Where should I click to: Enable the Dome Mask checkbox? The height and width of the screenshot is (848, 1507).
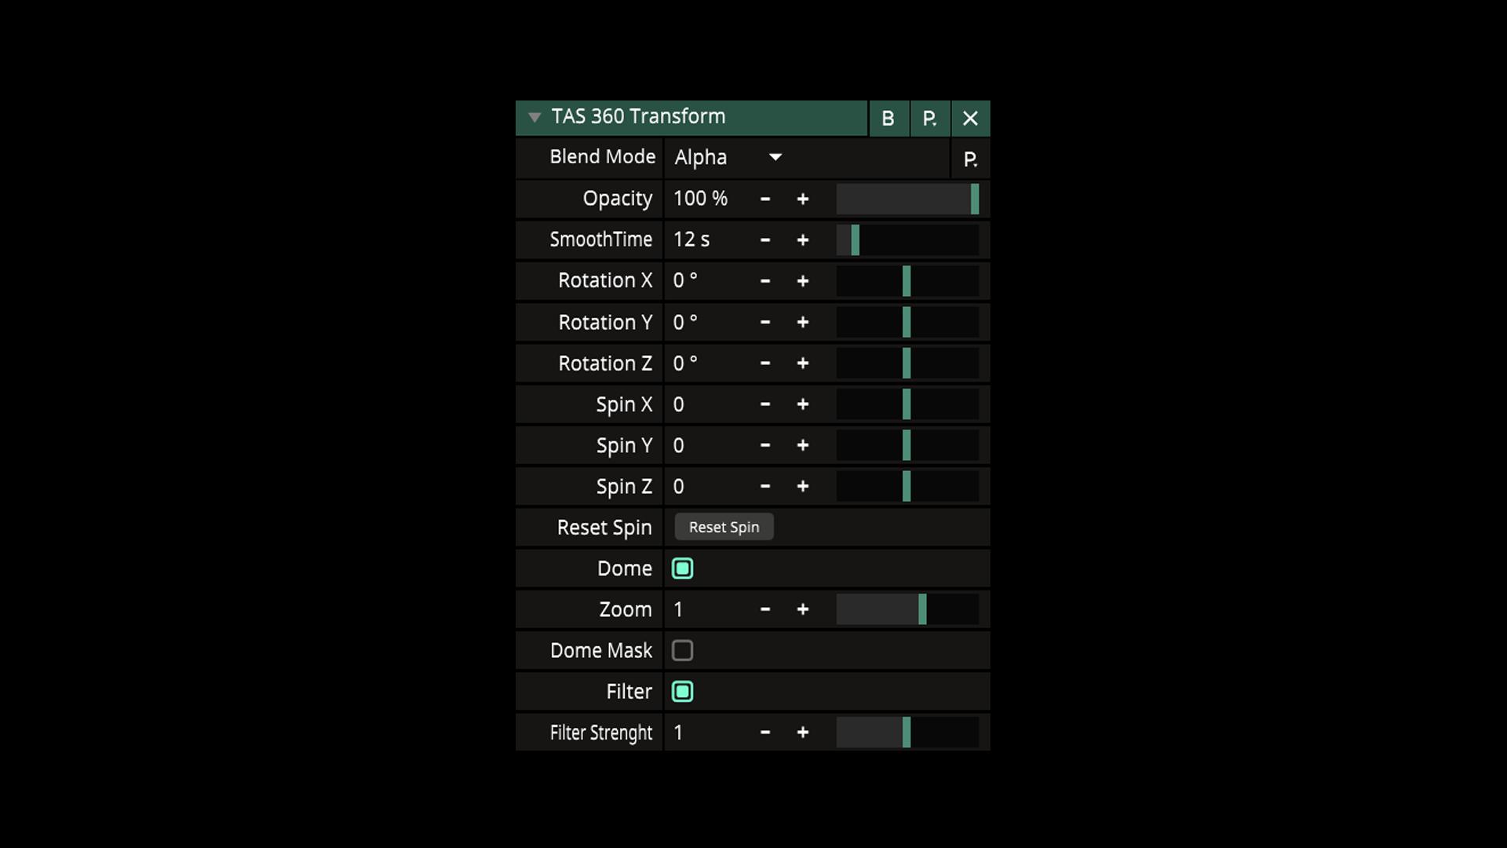682,650
